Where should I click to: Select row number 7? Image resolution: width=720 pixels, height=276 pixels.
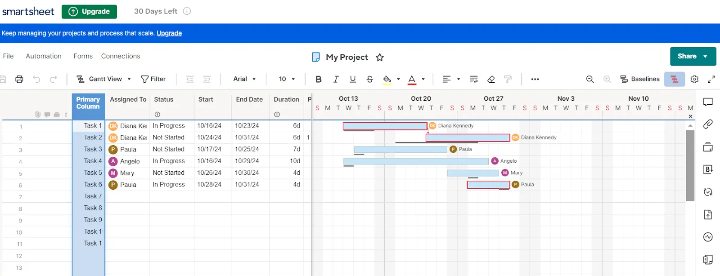(20, 197)
